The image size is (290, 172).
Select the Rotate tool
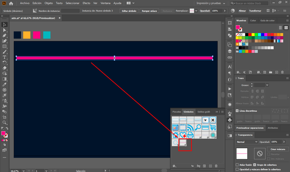[5, 63]
